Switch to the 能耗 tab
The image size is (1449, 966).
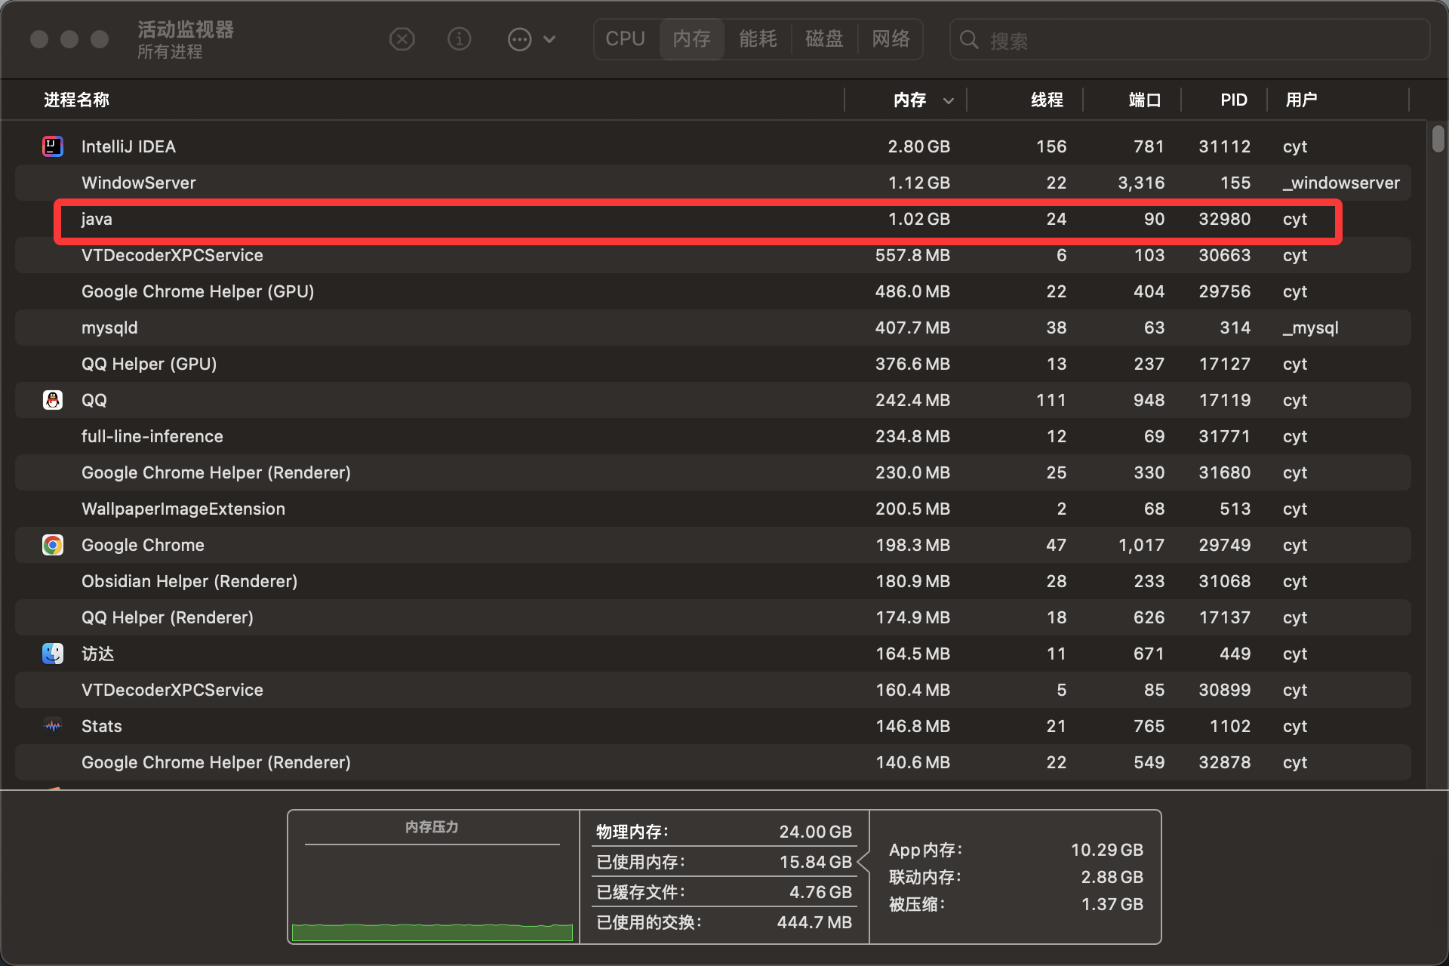point(758,39)
